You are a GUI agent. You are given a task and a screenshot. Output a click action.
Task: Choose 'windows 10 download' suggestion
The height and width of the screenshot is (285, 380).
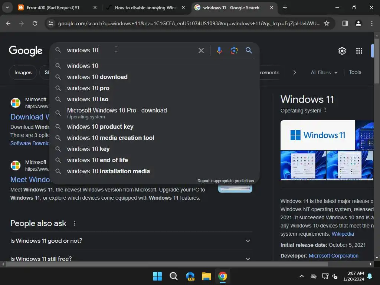(x=154, y=77)
